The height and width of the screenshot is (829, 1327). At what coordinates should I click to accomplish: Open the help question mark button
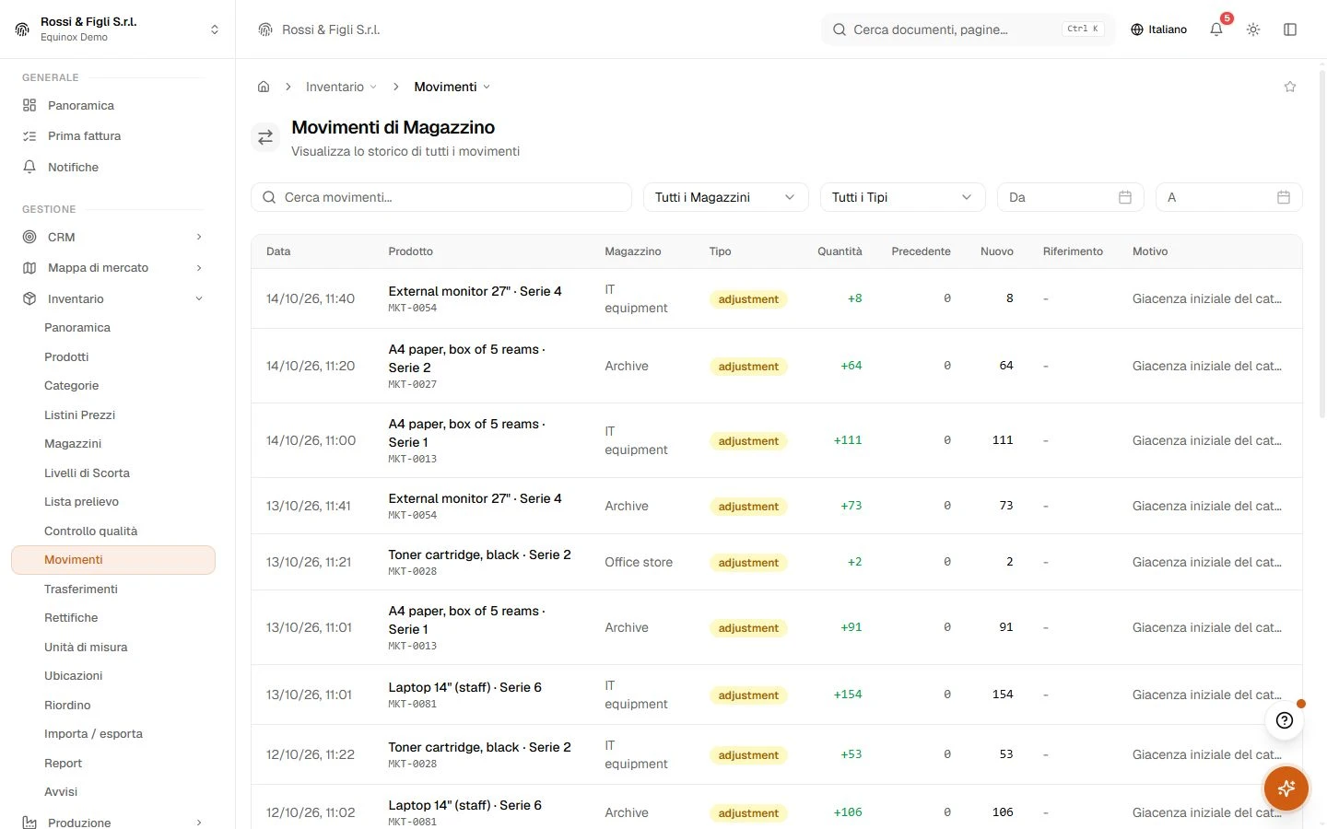[x=1285, y=720]
